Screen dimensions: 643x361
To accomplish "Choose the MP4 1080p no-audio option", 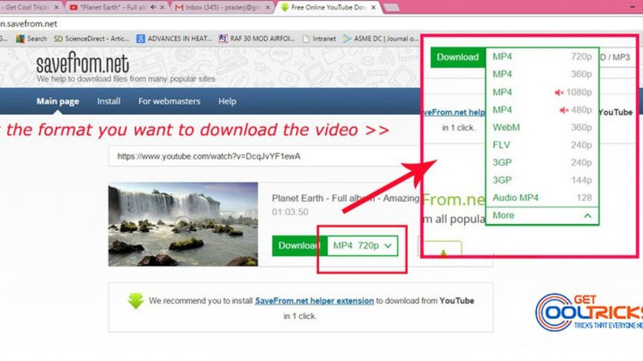I will click(542, 92).
